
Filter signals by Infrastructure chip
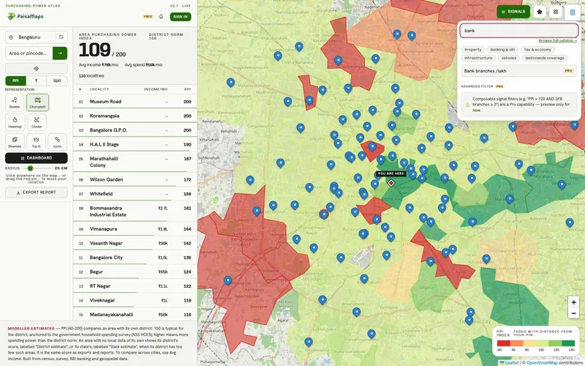(x=478, y=59)
